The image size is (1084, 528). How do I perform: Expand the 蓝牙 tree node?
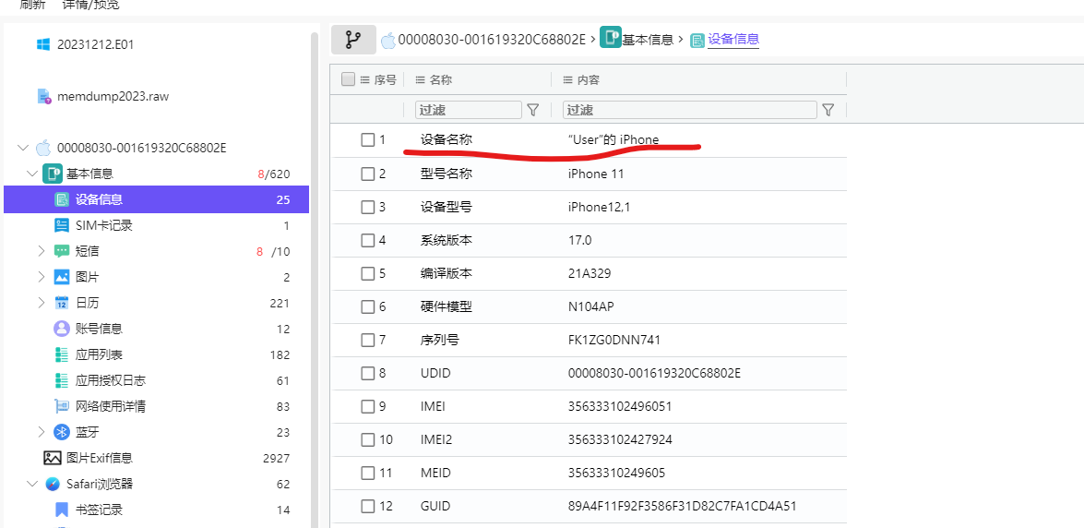[42, 432]
